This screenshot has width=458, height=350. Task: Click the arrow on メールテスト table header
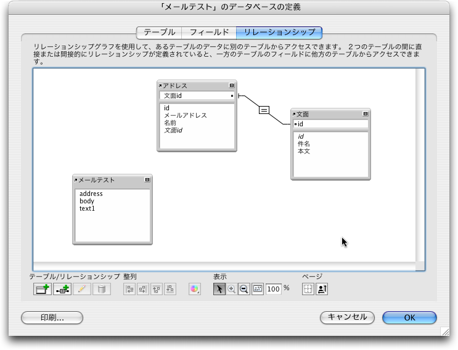pos(76,180)
